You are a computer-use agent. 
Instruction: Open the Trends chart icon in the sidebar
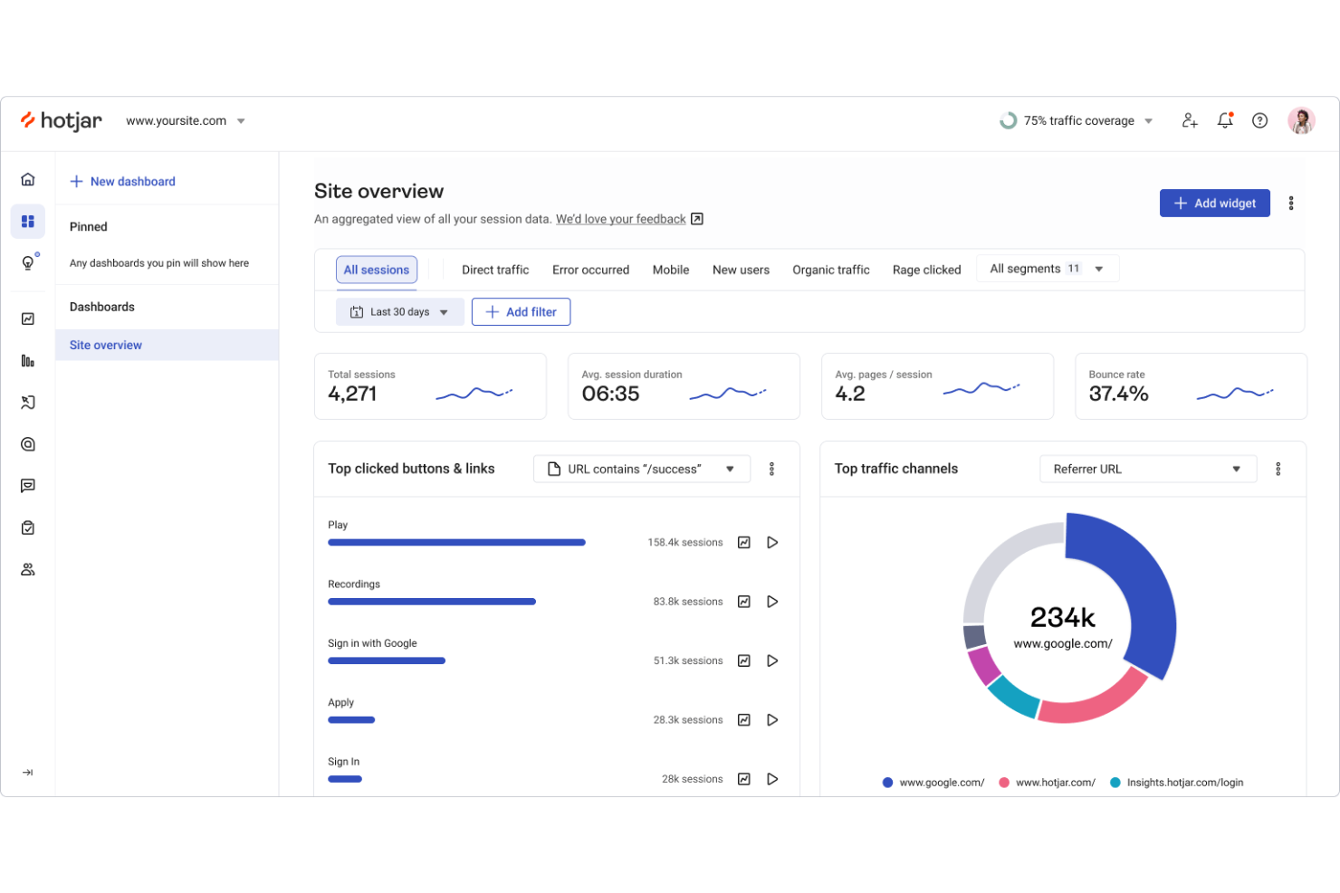pos(27,318)
